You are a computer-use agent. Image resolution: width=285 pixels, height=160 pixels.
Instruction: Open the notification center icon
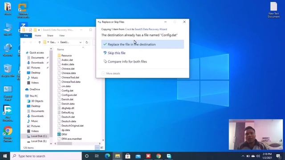click(278, 156)
